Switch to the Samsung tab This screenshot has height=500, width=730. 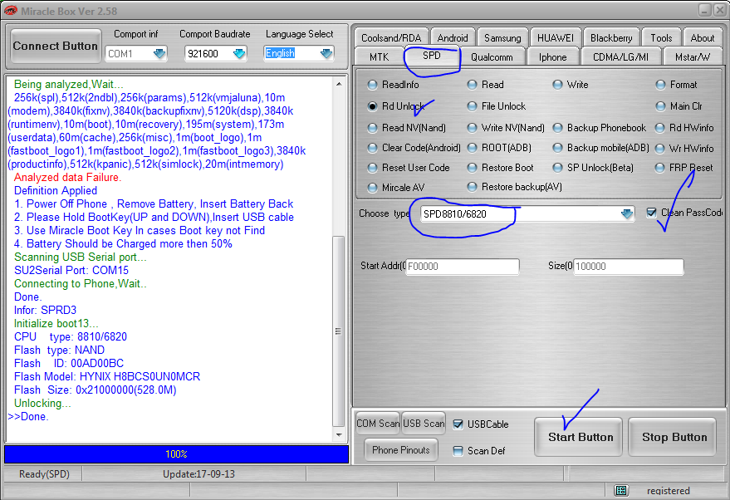point(502,37)
